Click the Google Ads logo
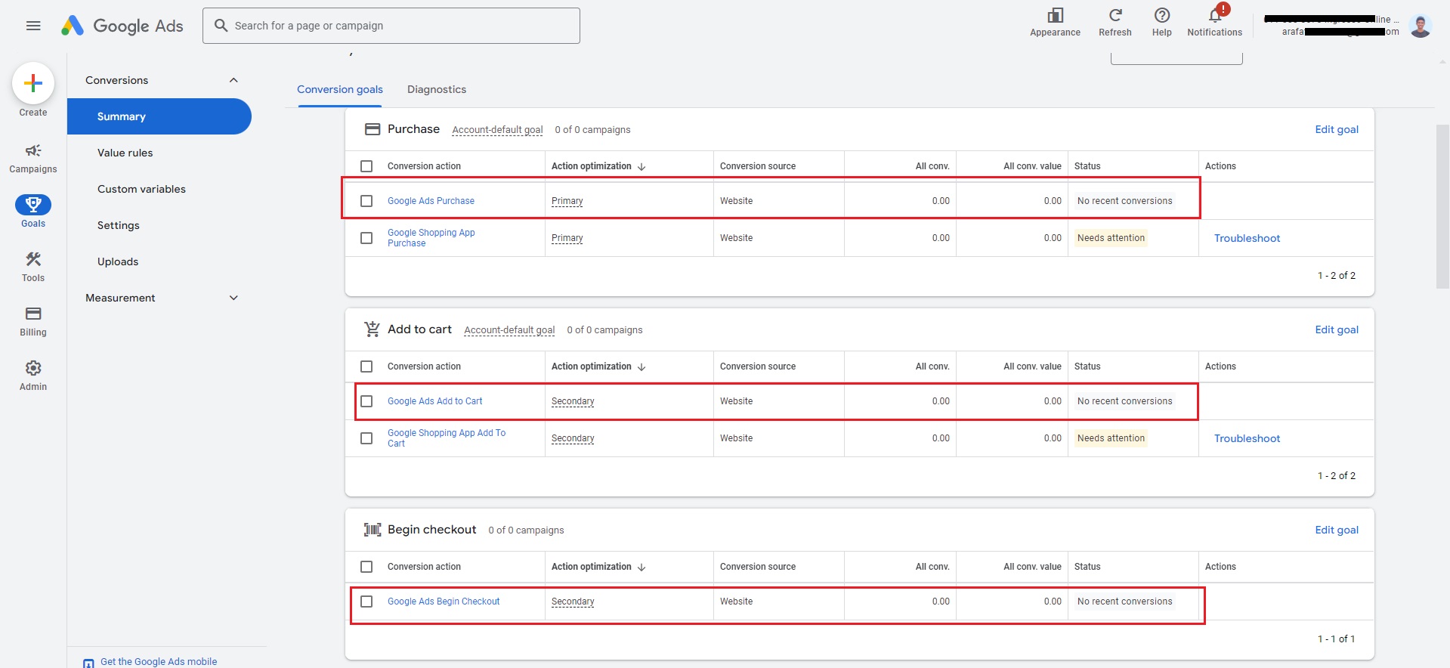 coord(122,26)
